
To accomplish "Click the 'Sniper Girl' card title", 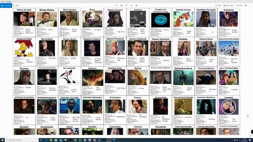I will pos(115,68).
